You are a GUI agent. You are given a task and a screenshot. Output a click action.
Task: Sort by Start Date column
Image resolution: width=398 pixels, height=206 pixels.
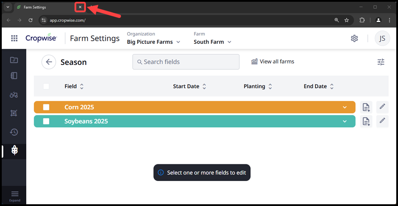189,86
